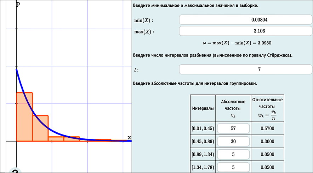313x173 pixels.
Task: Click the circular icon below the graph
Action: click(15, 171)
